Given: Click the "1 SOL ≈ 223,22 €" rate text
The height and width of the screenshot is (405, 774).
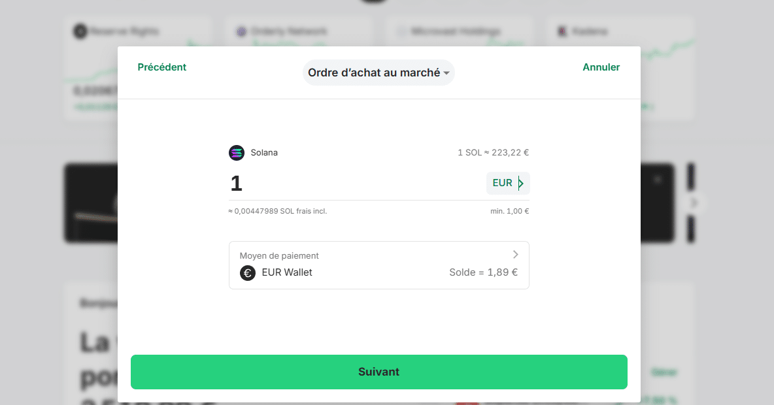Looking at the screenshot, I should tap(494, 152).
